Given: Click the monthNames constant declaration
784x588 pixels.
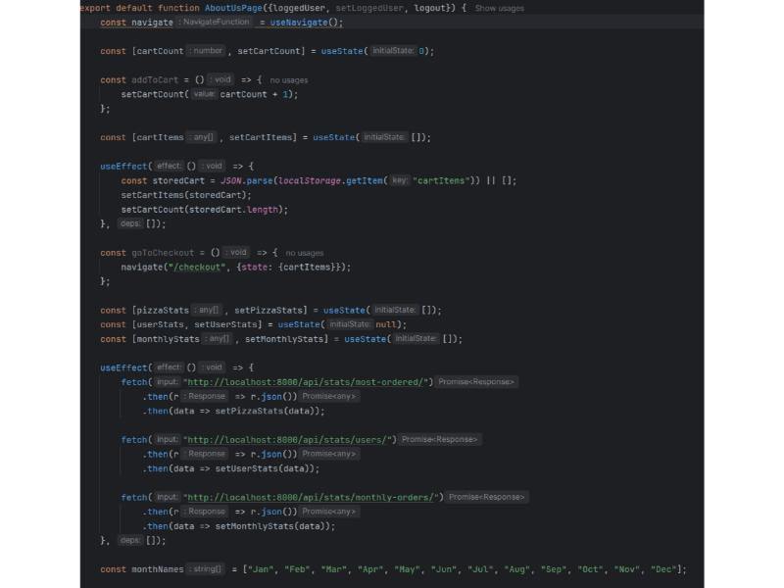Looking at the screenshot, I should (x=157, y=569).
